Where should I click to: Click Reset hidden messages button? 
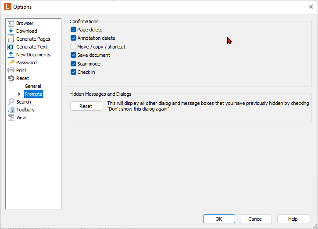86,106
